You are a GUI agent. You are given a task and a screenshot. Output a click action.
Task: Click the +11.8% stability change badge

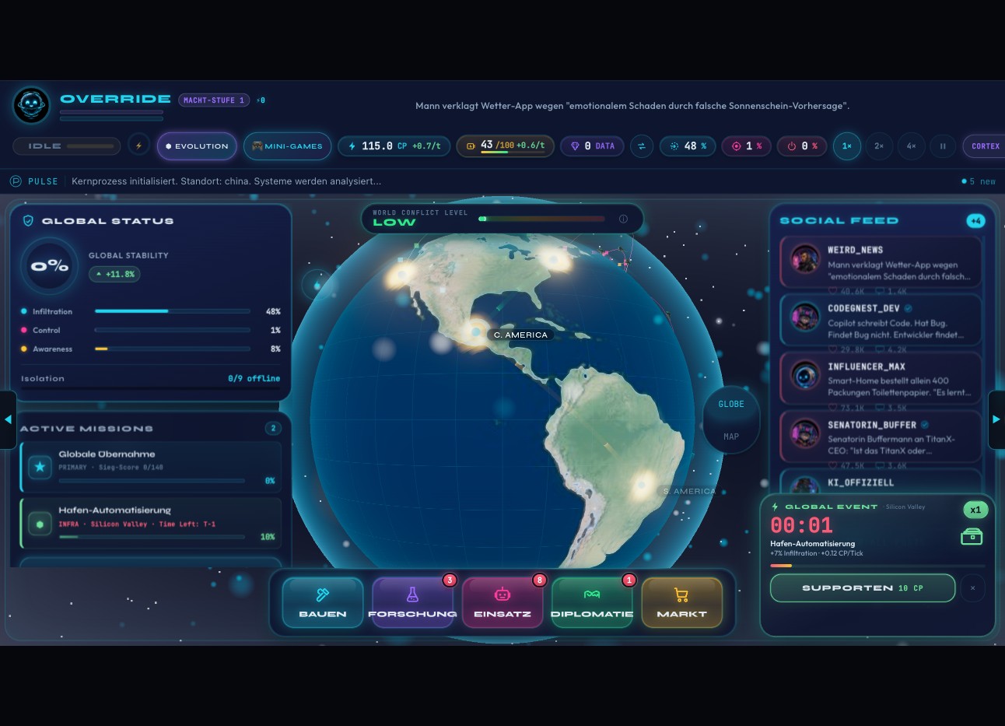(x=116, y=274)
